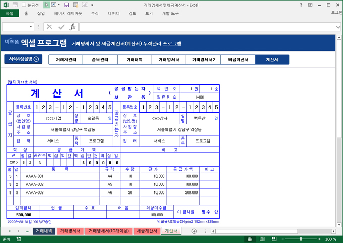
Task: Click the Ribbon Display Options icon
Action: 310,5
